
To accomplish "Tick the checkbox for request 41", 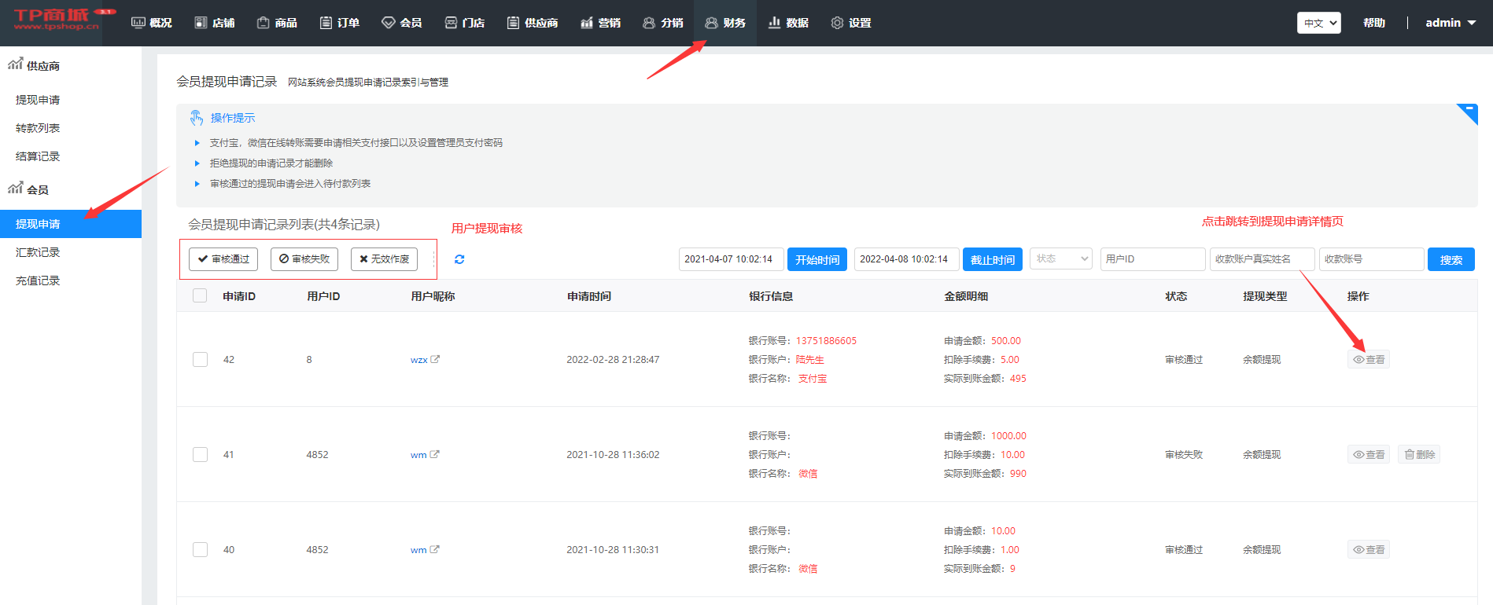I will click(x=201, y=455).
